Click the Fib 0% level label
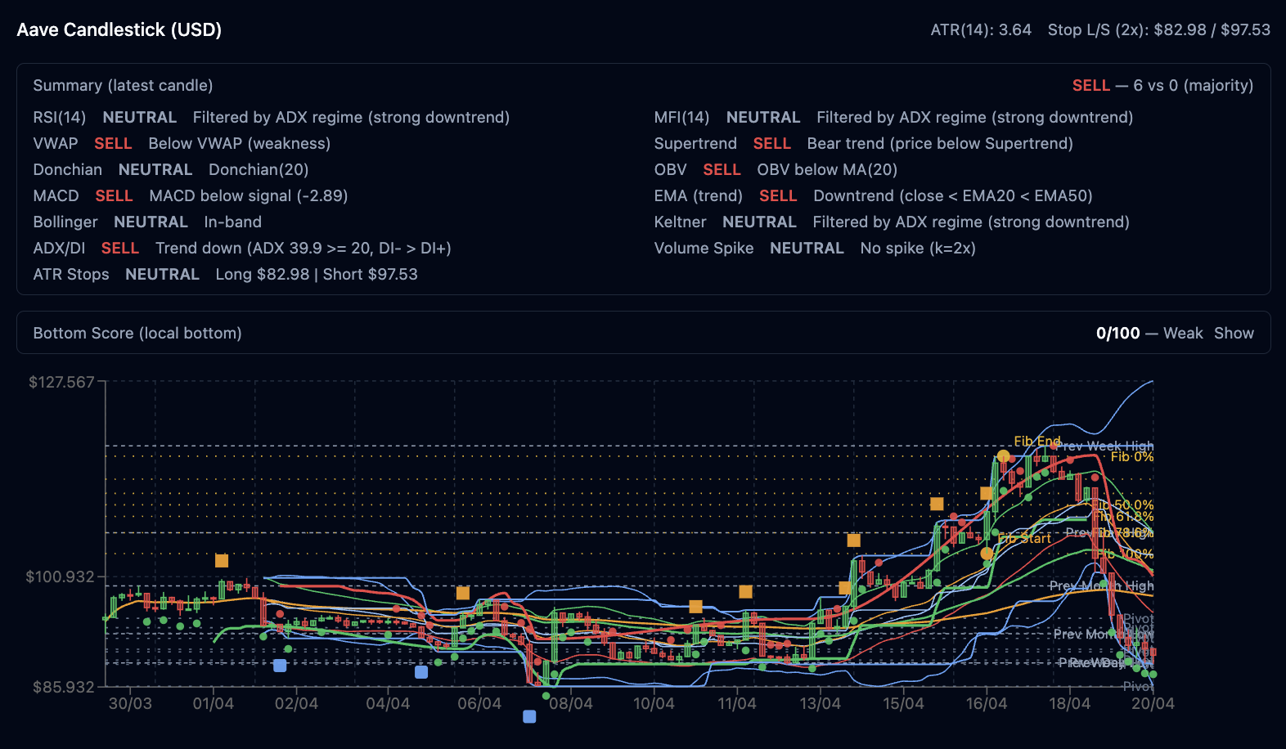Screen dimensions: 1286x749 tap(1131, 457)
